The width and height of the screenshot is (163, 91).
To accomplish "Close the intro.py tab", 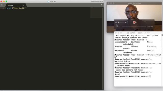I will point(23,5).
